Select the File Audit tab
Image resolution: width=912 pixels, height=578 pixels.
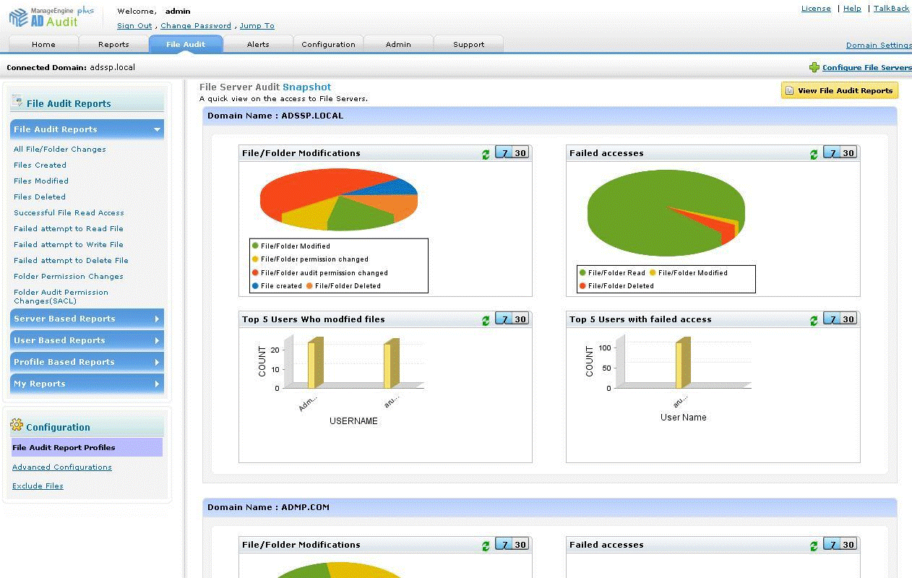186,44
